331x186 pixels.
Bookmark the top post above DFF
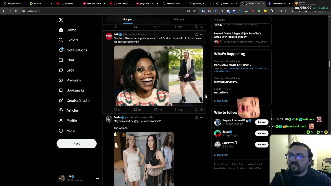click(196, 27)
